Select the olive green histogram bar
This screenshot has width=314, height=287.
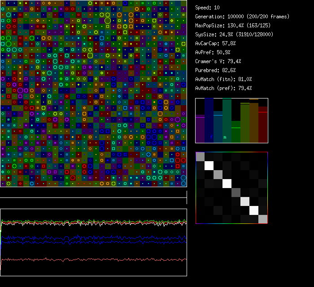coord(245,123)
